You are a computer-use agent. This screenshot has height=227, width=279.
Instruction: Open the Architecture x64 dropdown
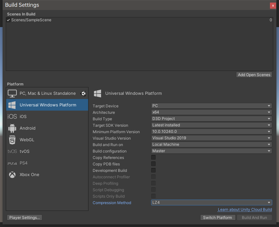tap(212, 112)
